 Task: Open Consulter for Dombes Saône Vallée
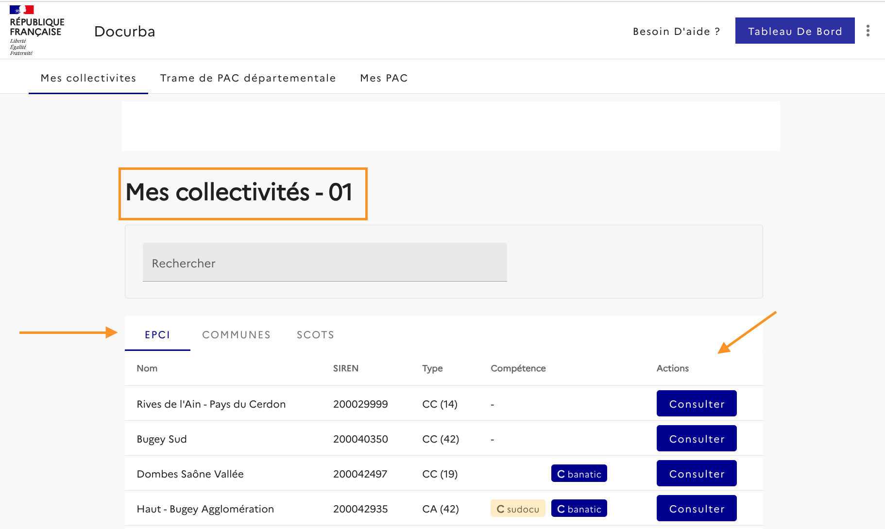pyautogui.click(x=696, y=474)
